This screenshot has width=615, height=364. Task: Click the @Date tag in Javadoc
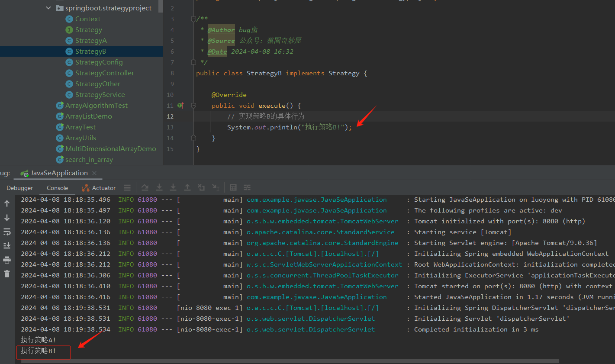pyautogui.click(x=217, y=52)
